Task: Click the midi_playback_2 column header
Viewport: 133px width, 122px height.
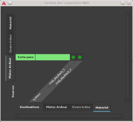Action: [x=64, y=77]
